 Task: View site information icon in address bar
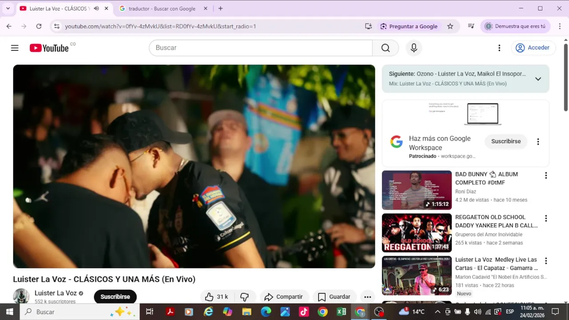tap(56, 26)
